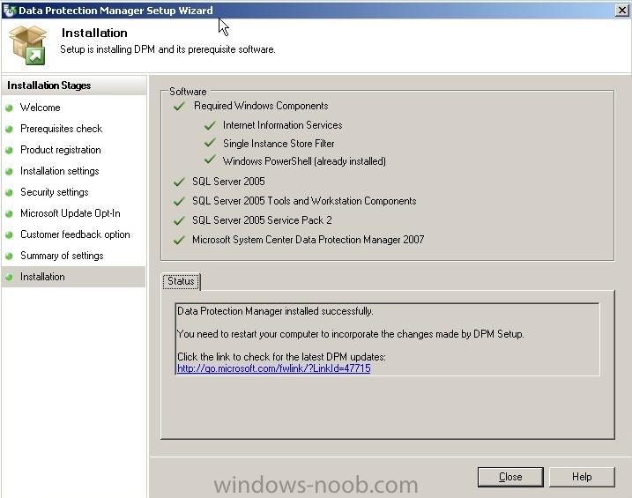
Task: Click the green bullet beside Welcome
Action: [x=9, y=108]
